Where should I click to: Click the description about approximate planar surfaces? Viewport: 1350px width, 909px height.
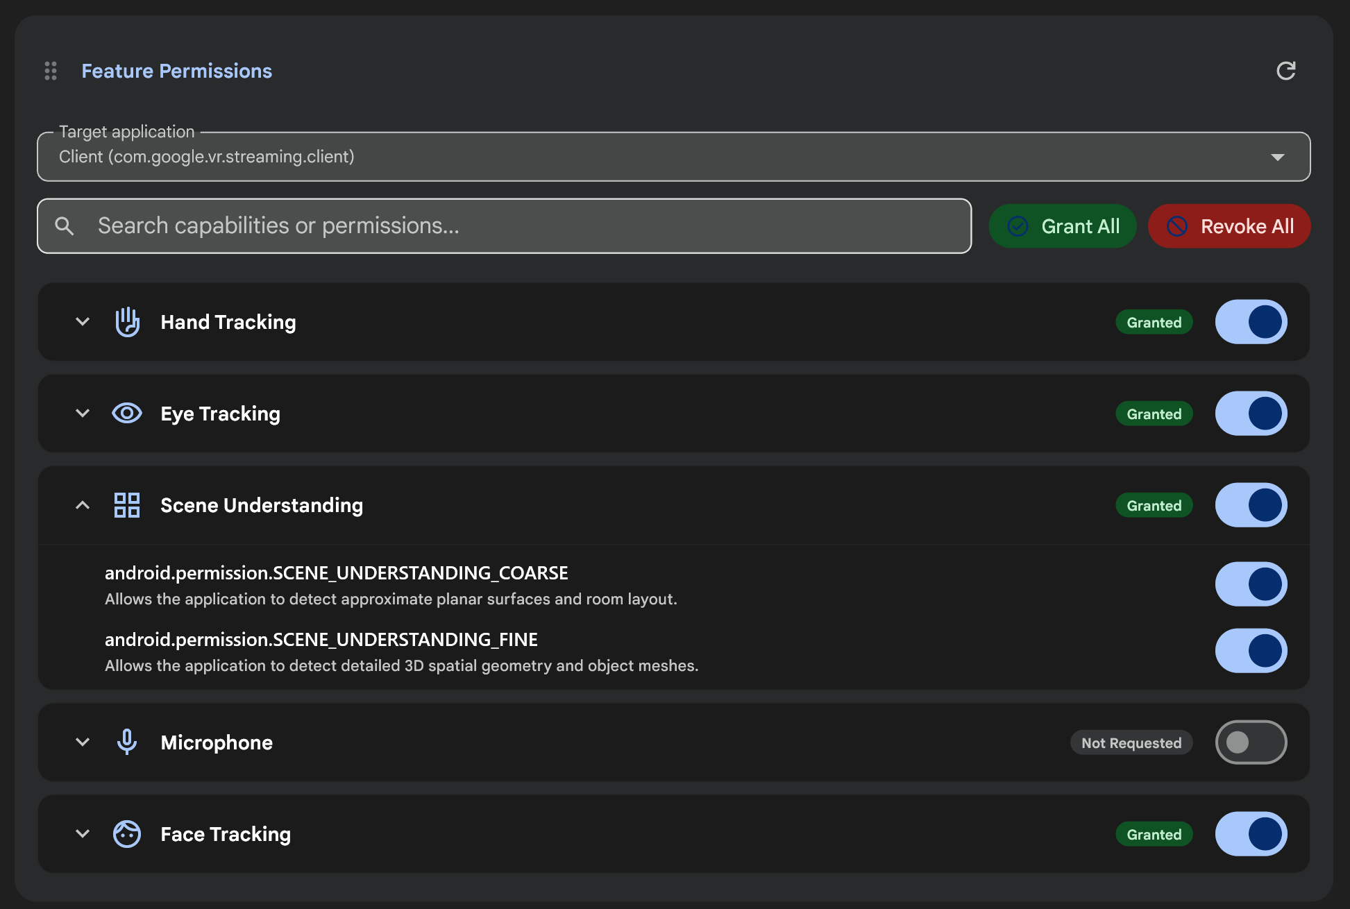coord(391,599)
